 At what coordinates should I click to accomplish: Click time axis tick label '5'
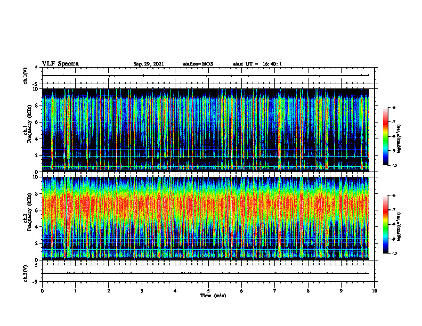(x=208, y=291)
